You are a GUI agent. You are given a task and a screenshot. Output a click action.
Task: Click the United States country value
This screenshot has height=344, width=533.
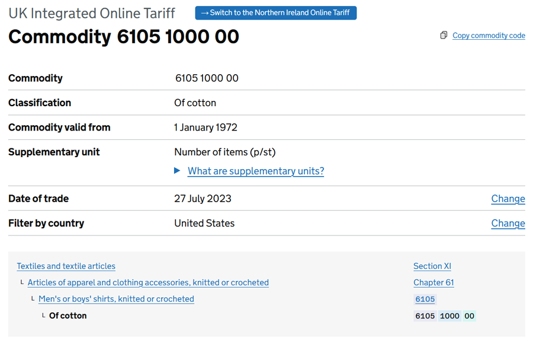204,224
